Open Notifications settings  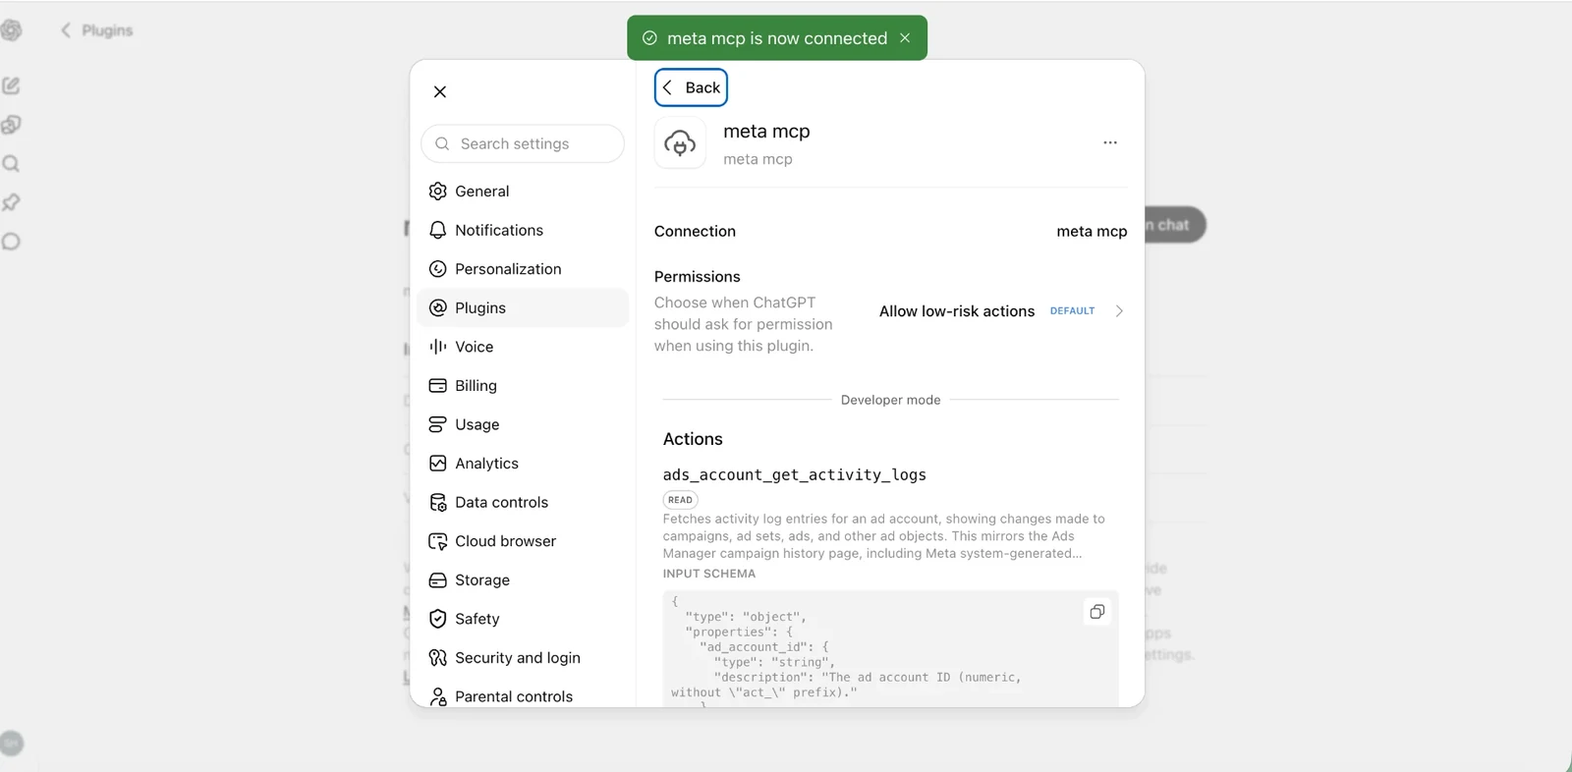[x=523, y=230]
